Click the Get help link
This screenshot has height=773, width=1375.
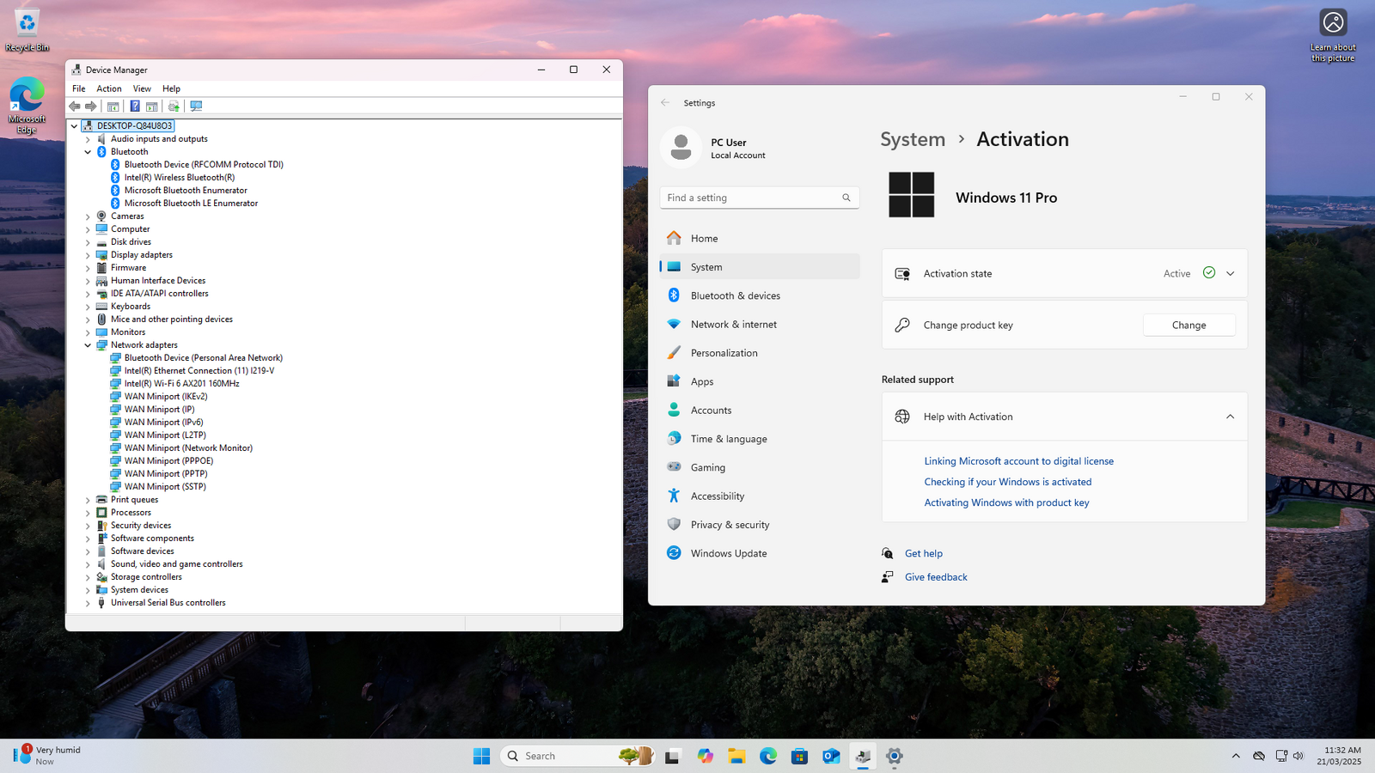point(923,554)
